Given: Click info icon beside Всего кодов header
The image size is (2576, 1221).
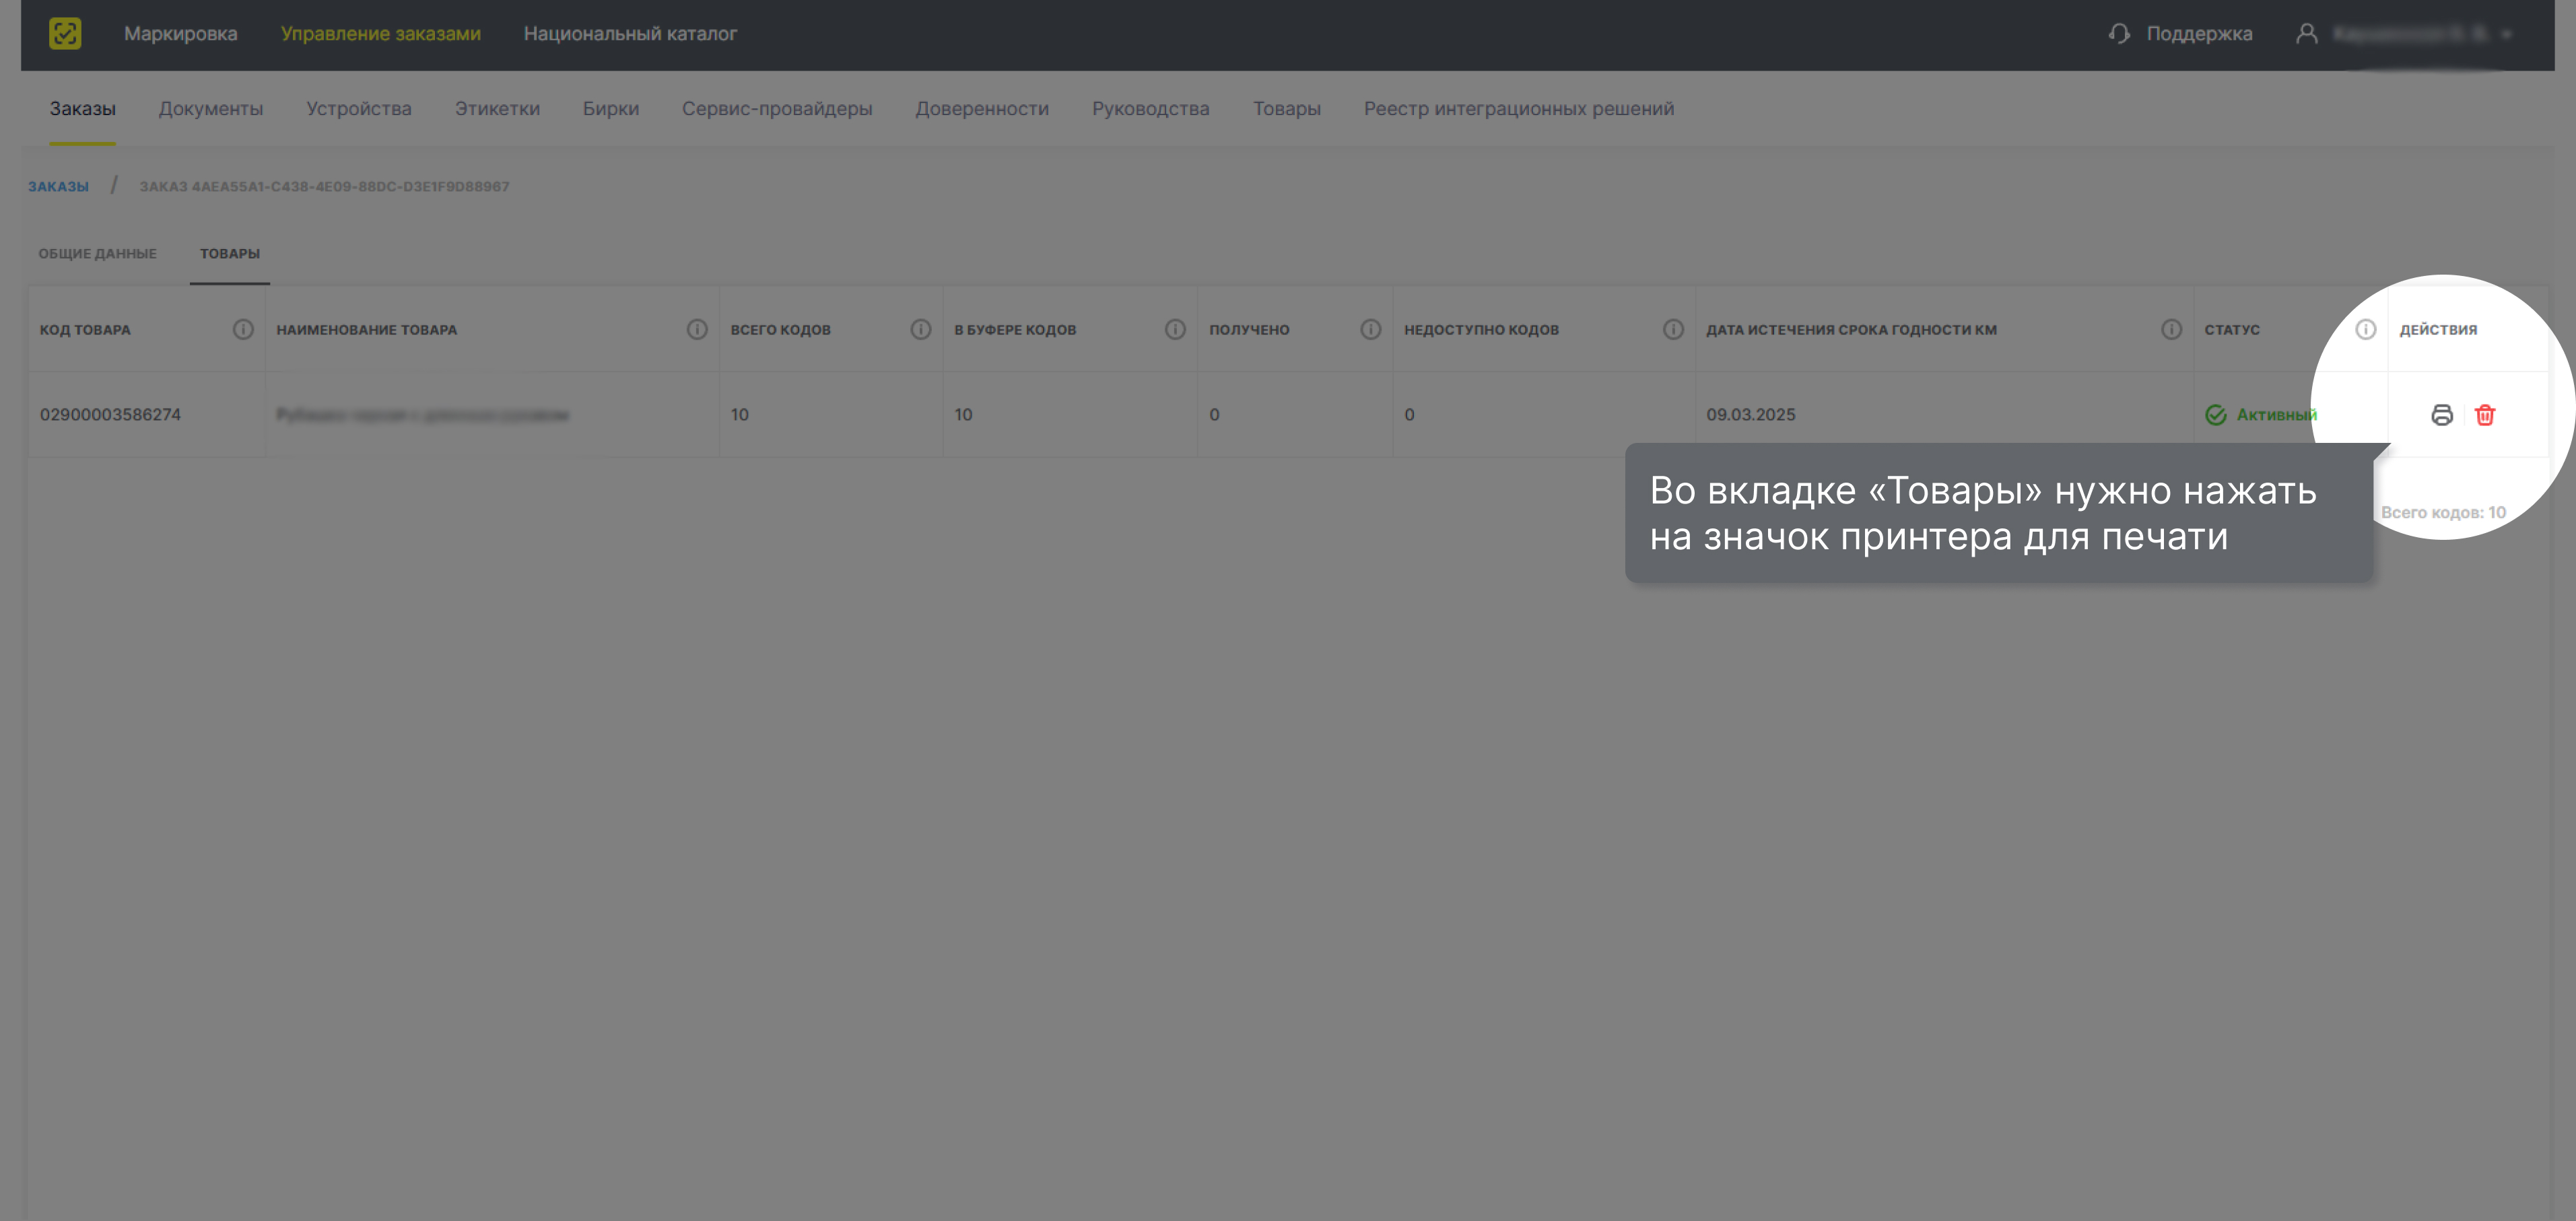Looking at the screenshot, I should pos(920,329).
